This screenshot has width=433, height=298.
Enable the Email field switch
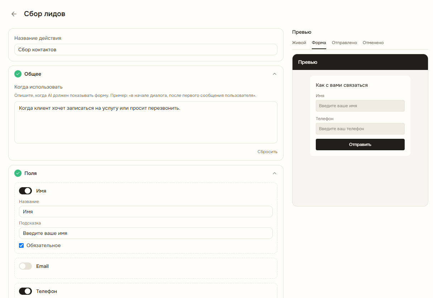(x=25, y=266)
